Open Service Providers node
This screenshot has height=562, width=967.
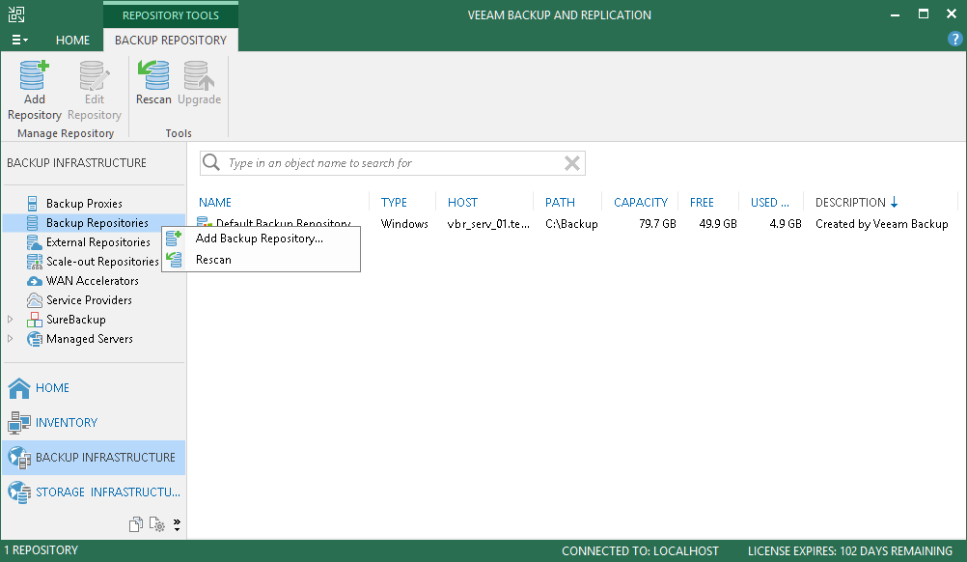89,300
